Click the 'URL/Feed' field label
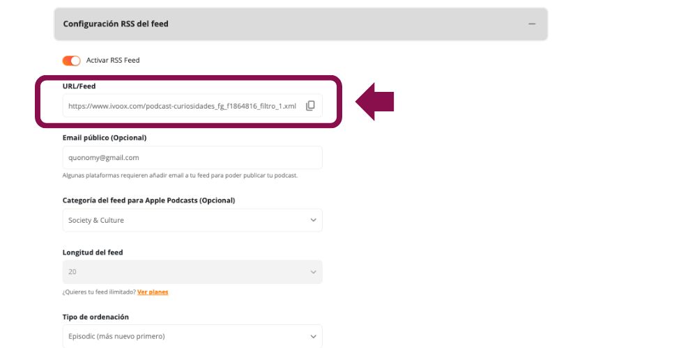The image size is (697, 348). pos(79,86)
